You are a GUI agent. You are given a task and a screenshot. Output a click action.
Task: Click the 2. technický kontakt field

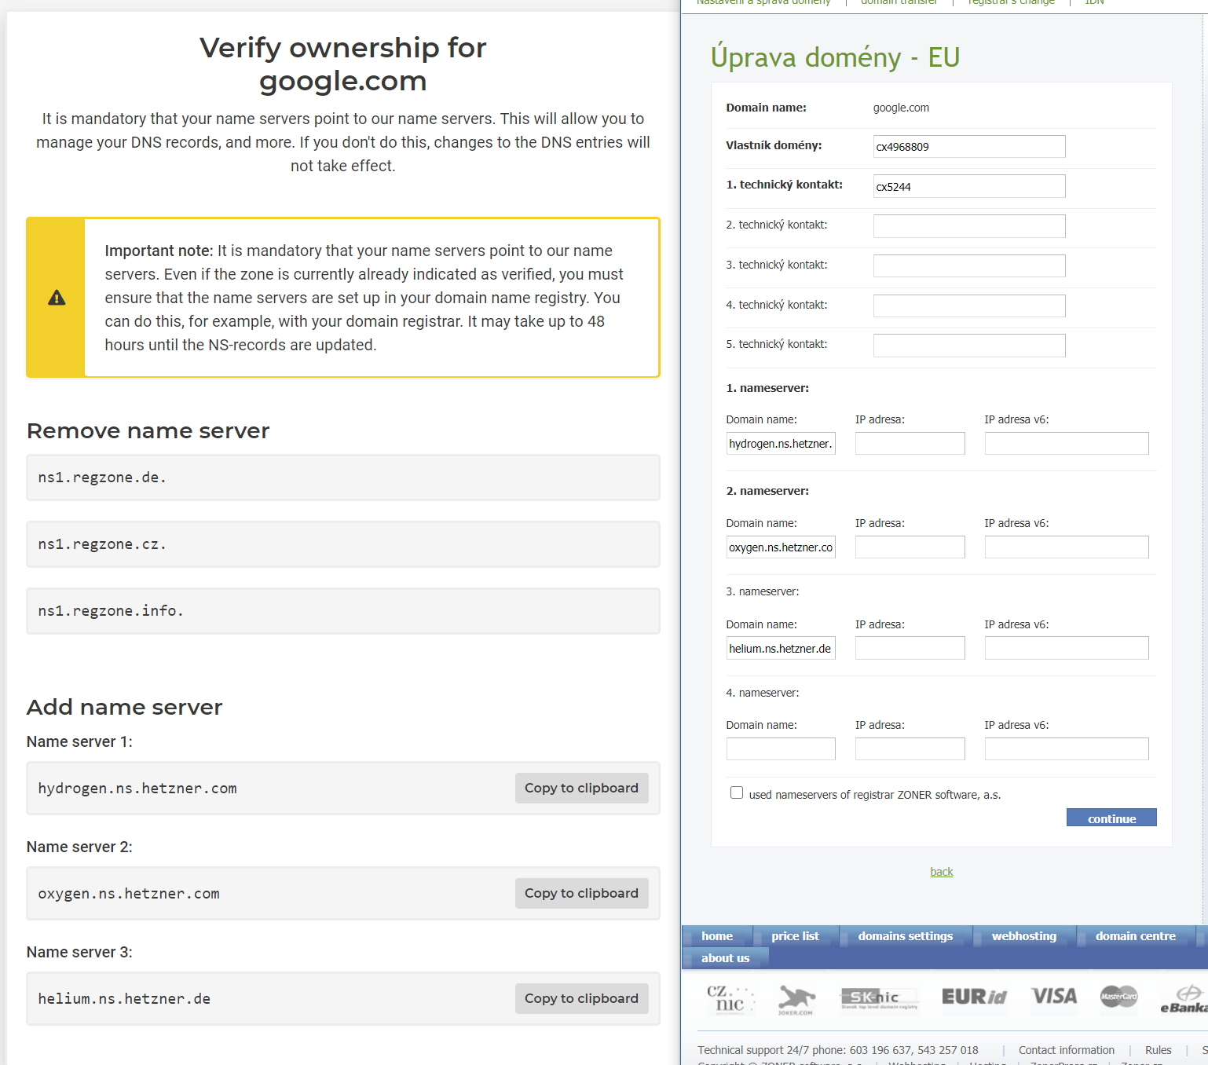coord(969,226)
